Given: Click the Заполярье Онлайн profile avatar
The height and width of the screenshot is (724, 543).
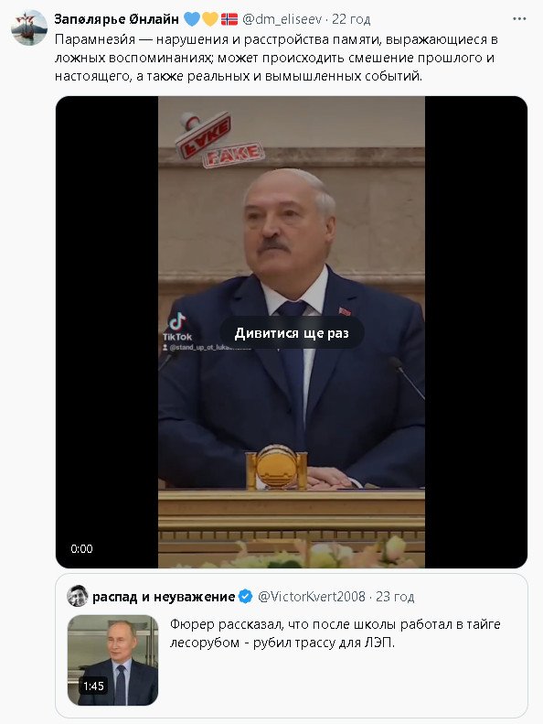Looking at the screenshot, I should 29,27.
